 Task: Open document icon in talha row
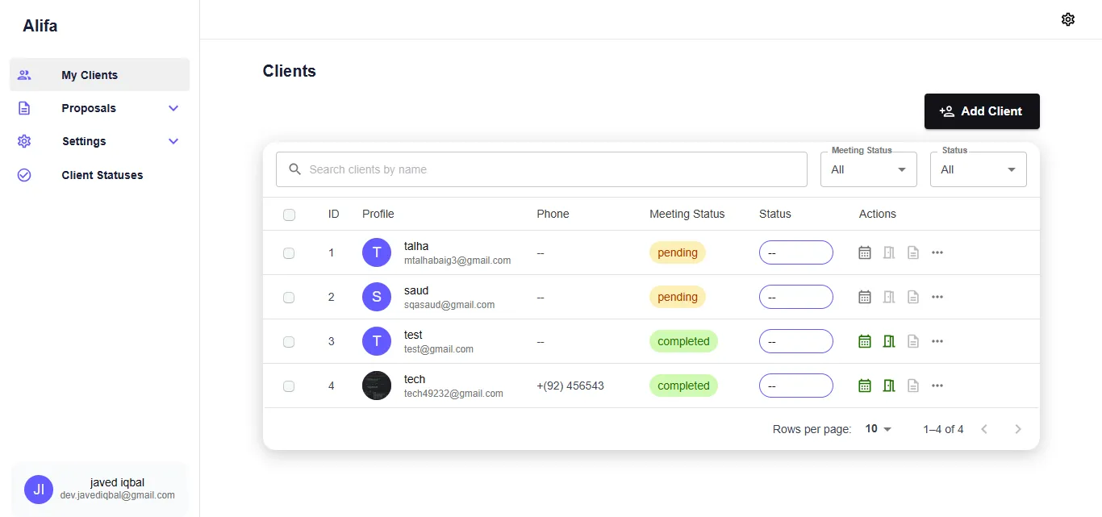pyautogui.click(x=913, y=252)
